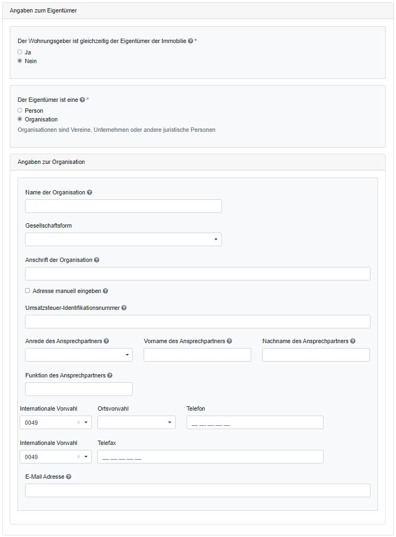Open the Gesellschaftsform dropdown

click(x=123, y=240)
